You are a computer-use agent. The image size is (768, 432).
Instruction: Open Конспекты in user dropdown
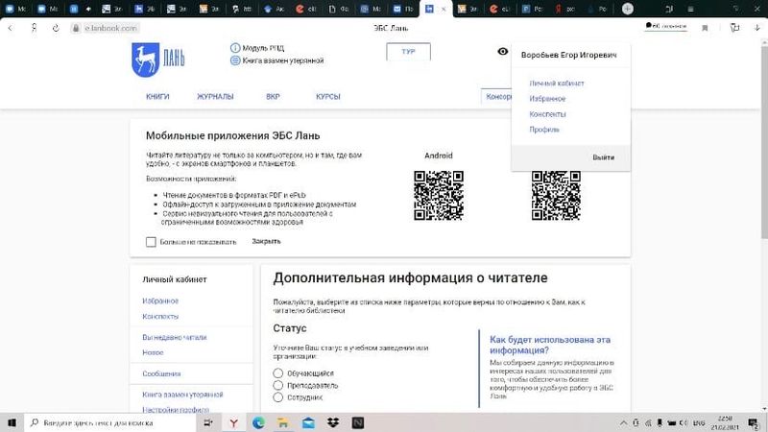pyautogui.click(x=547, y=114)
